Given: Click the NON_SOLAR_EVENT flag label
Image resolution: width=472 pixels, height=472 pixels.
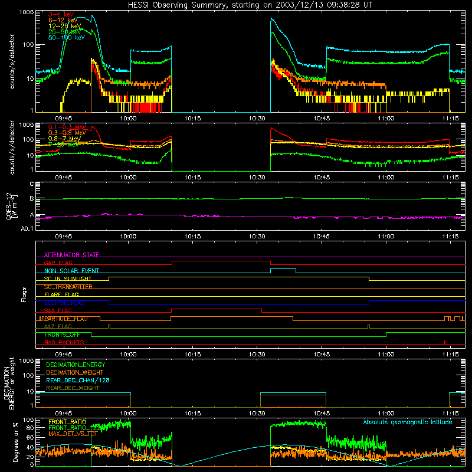Looking at the screenshot, I should click(x=71, y=271).
